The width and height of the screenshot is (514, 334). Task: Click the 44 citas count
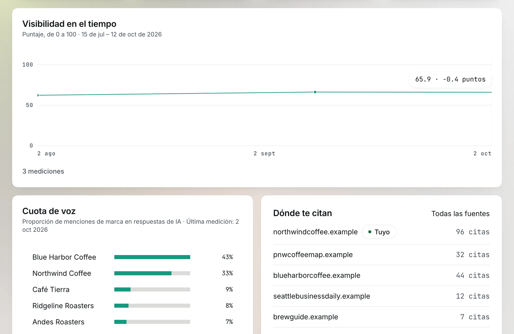click(473, 275)
